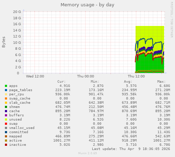Click unused minimum value 6.52G
This screenshot has height=157, width=175.
(x=98, y=120)
